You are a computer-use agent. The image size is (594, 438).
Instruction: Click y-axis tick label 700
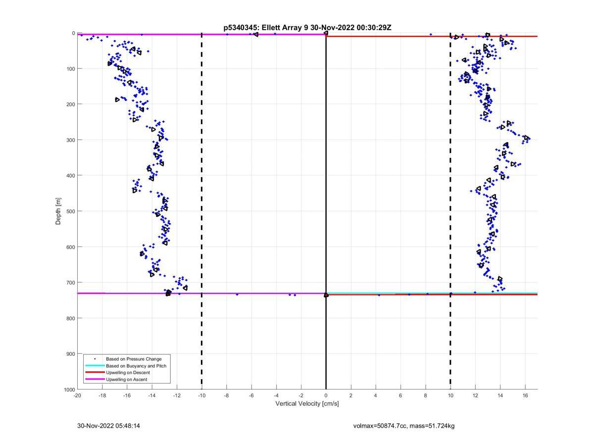pyautogui.click(x=71, y=283)
